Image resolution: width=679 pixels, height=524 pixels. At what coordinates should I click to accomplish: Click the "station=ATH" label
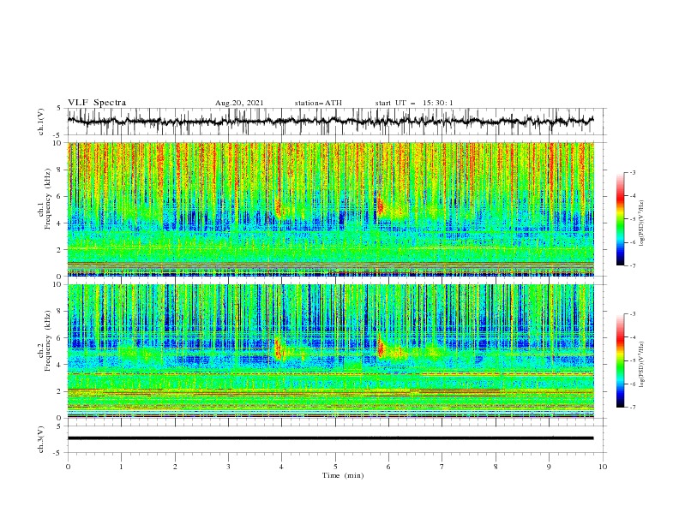[x=318, y=103]
